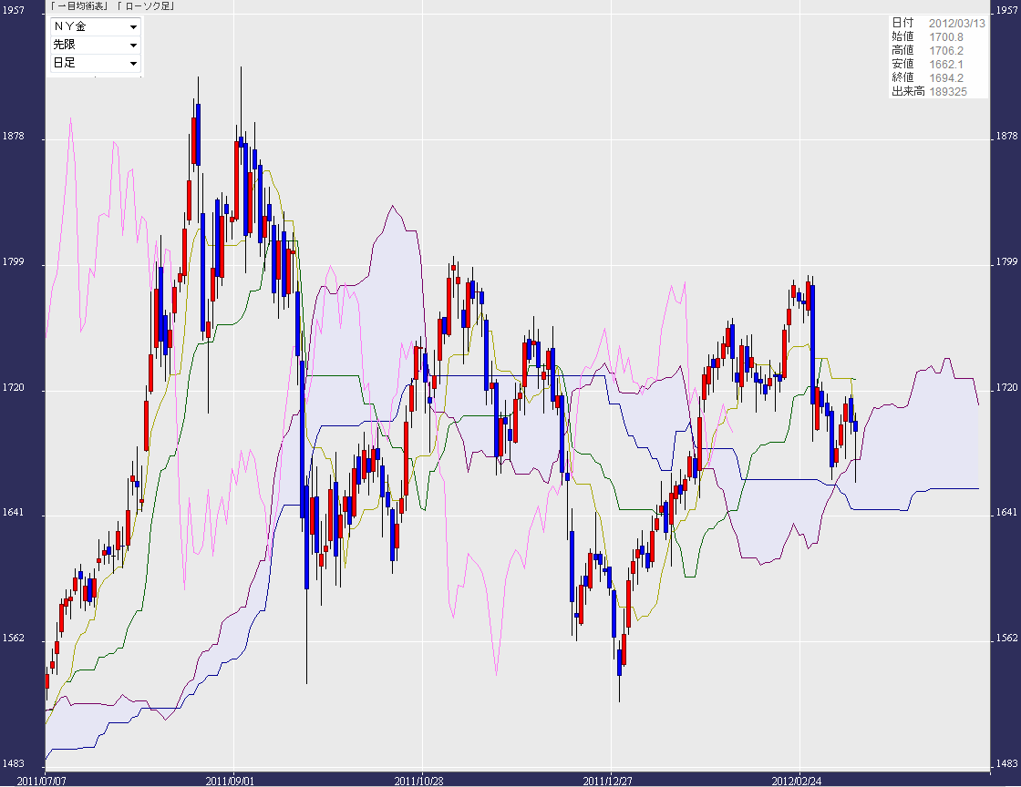Image resolution: width=1021 pixels, height=787 pixels.
Task: Select the 始値 value 1700.8
Action: [x=946, y=36]
